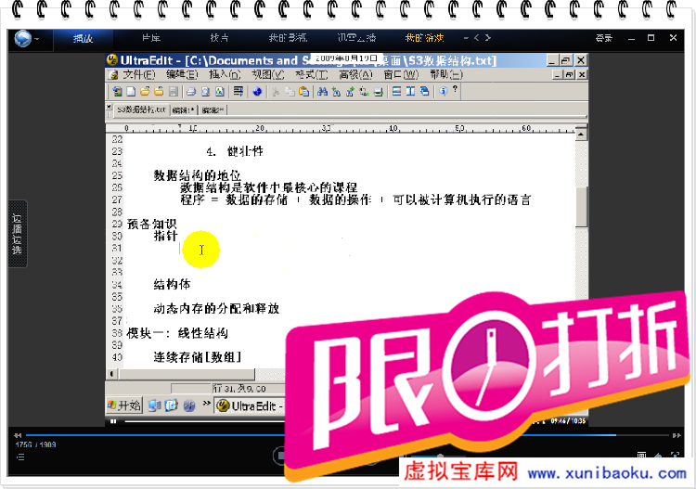The width and height of the screenshot is (696, 489).
Task: Click the Find binoculars icon
Action: [322, 92]
